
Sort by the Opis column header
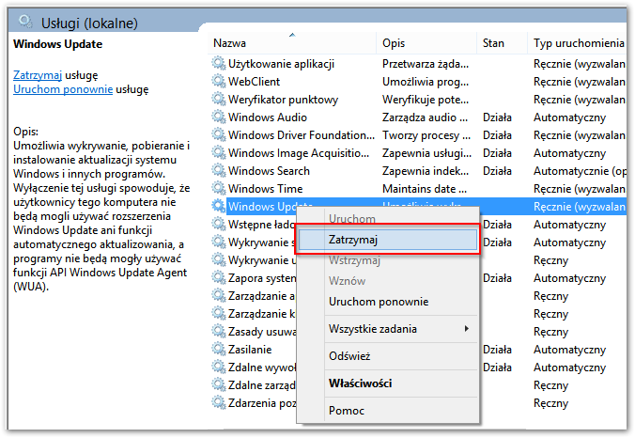426,43
